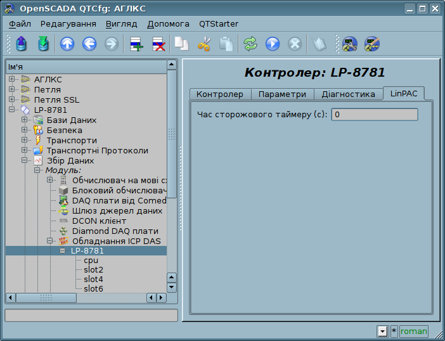Click the roman user button in status bar

(x=413, y=331)
